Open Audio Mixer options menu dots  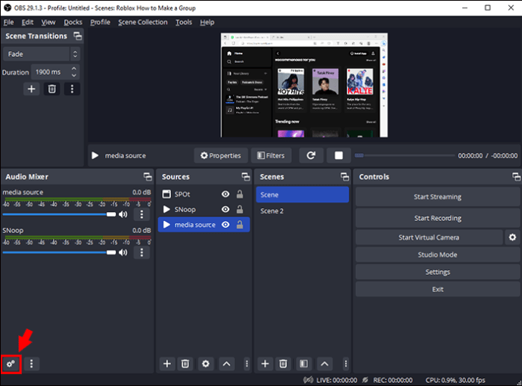[31, 364]
